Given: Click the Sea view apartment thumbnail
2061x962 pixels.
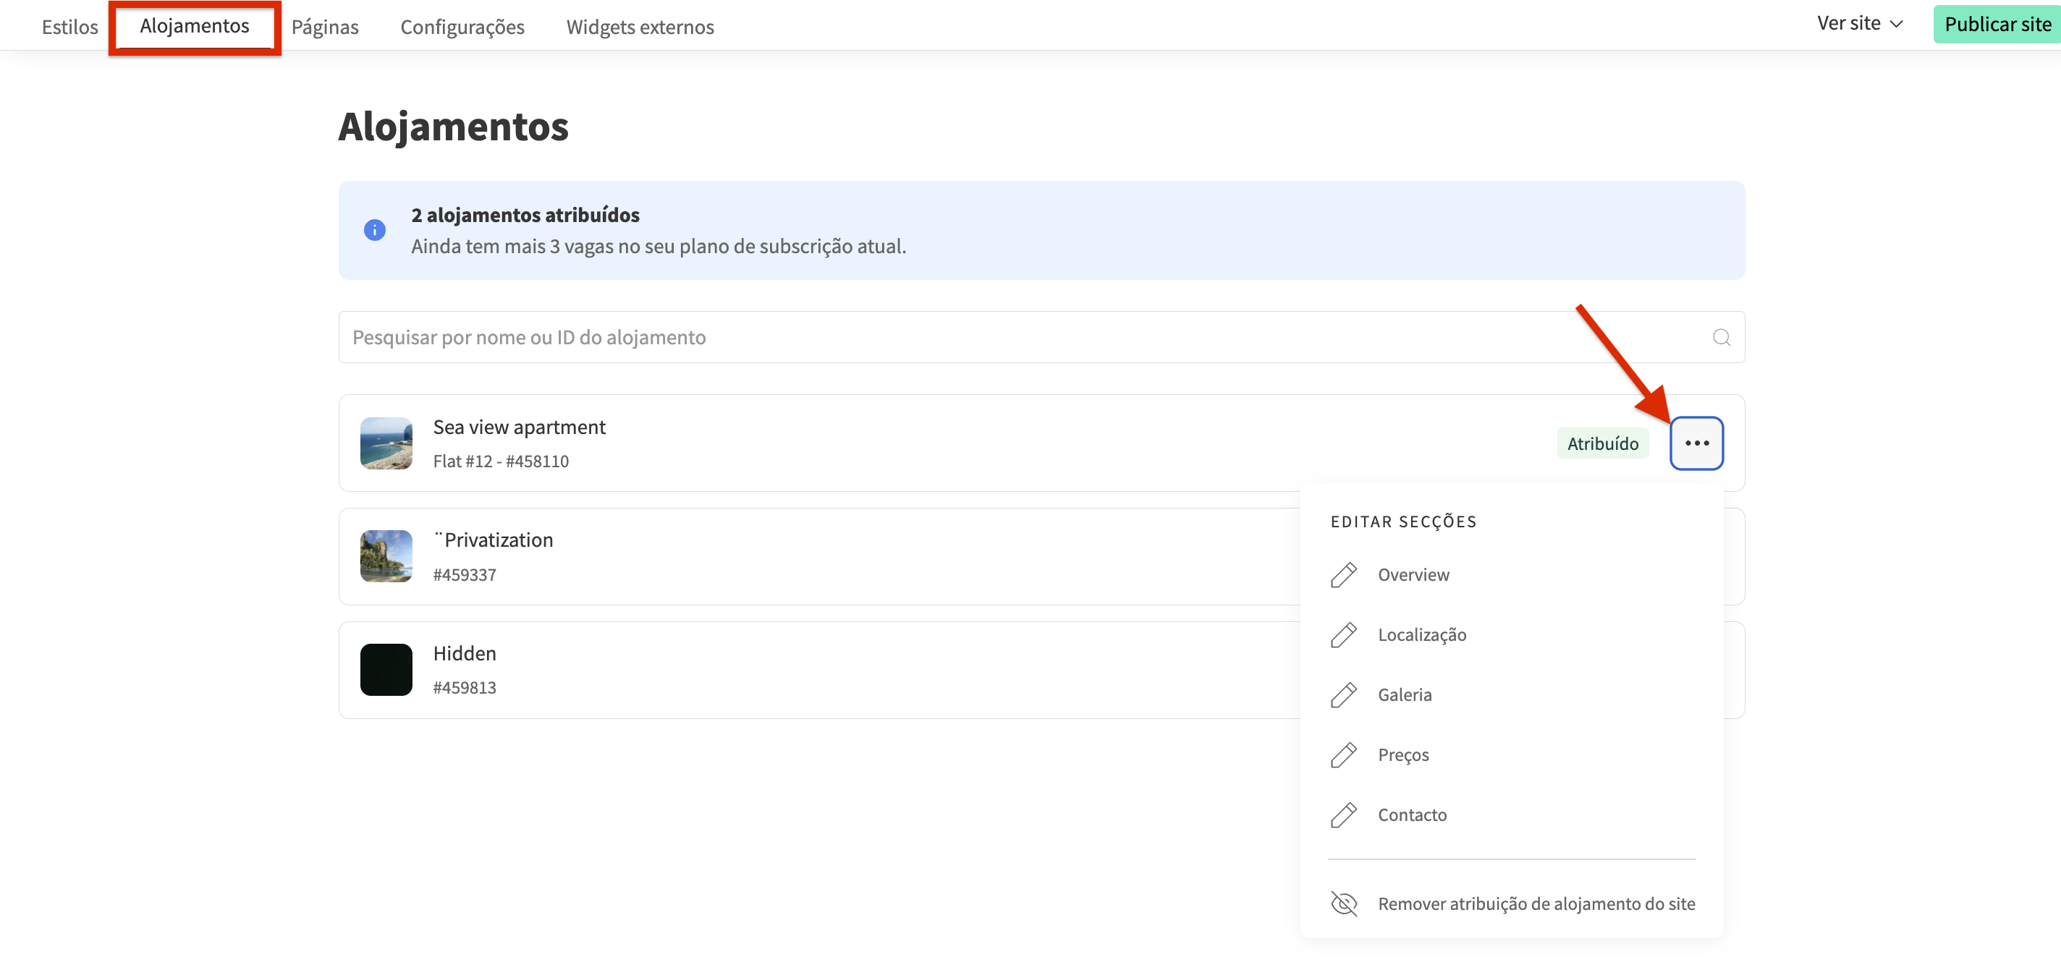Looking at the screenshot, I should pos(386,442).
